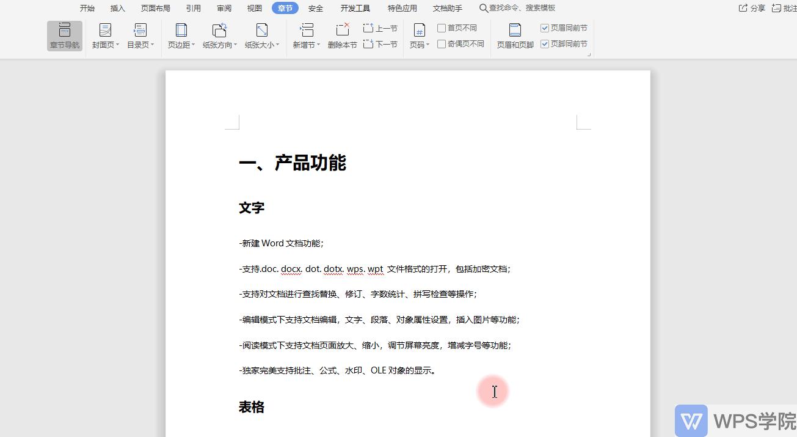
Task: Click the 批注 comment button
Action: coord(787,8)
